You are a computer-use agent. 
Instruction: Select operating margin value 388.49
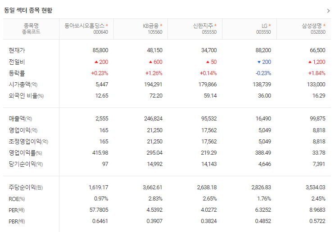click(263, 153)
